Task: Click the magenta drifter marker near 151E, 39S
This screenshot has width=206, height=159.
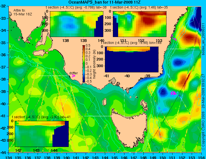Action: (x=173, y=93)
